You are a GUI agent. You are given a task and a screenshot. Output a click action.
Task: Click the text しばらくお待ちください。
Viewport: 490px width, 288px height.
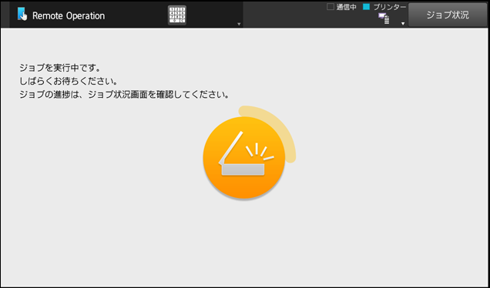click(x=69, y=81)
